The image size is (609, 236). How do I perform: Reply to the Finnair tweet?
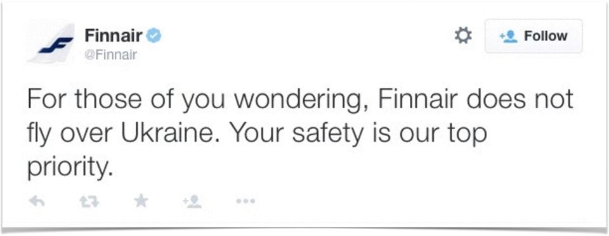point(37,201)
